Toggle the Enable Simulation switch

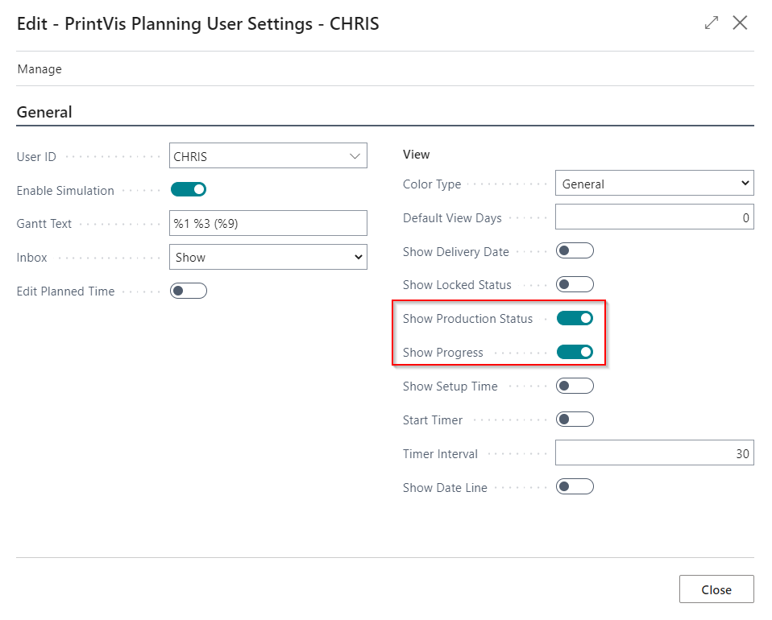[188, 189]
